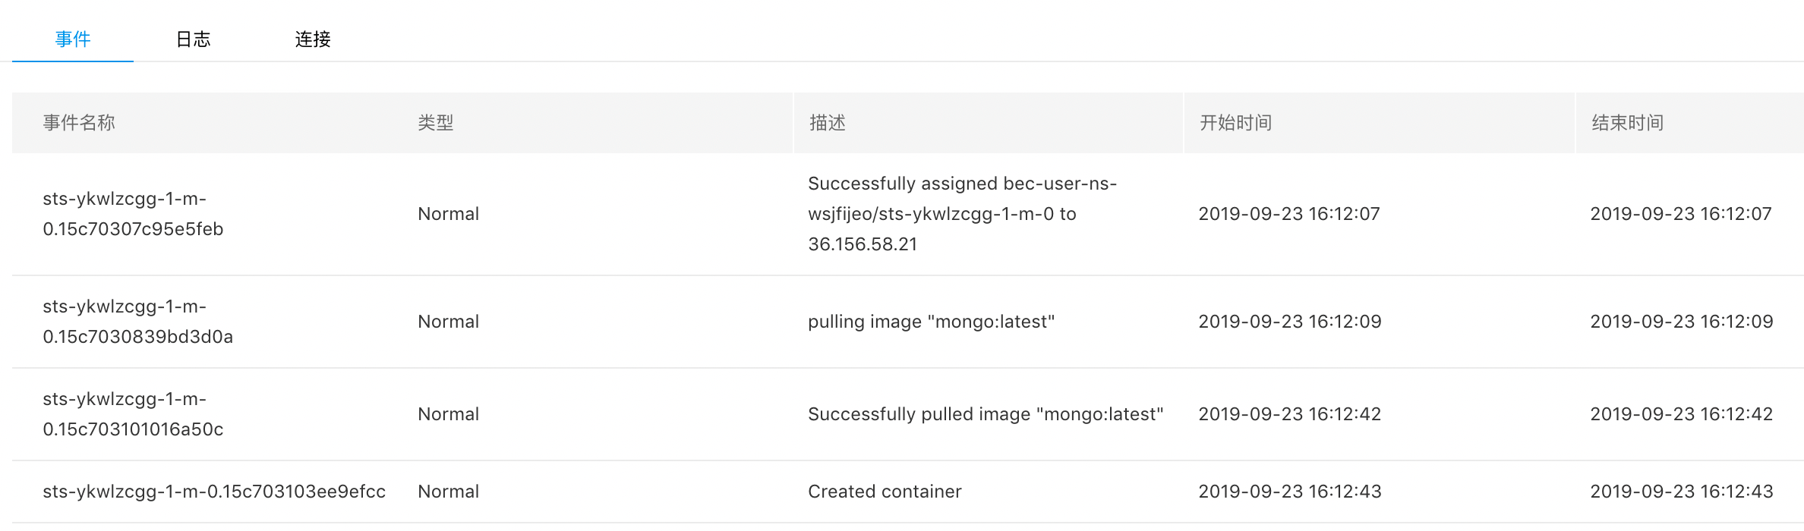Select event name ending in 101016a50c
This screenshot has width=1804, height=531.
133,414
